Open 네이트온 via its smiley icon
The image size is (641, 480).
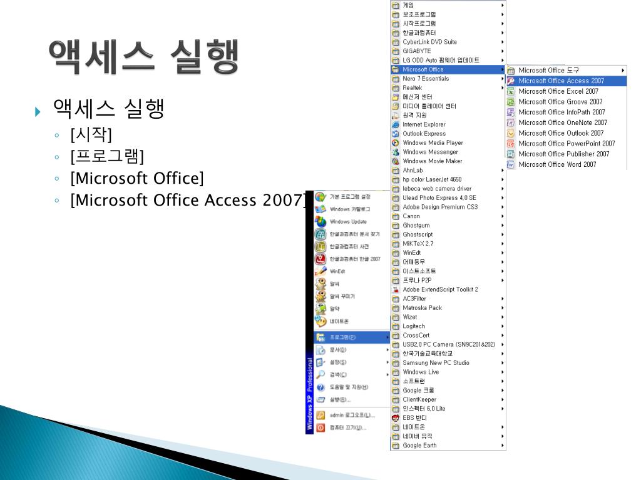[320, 321]
